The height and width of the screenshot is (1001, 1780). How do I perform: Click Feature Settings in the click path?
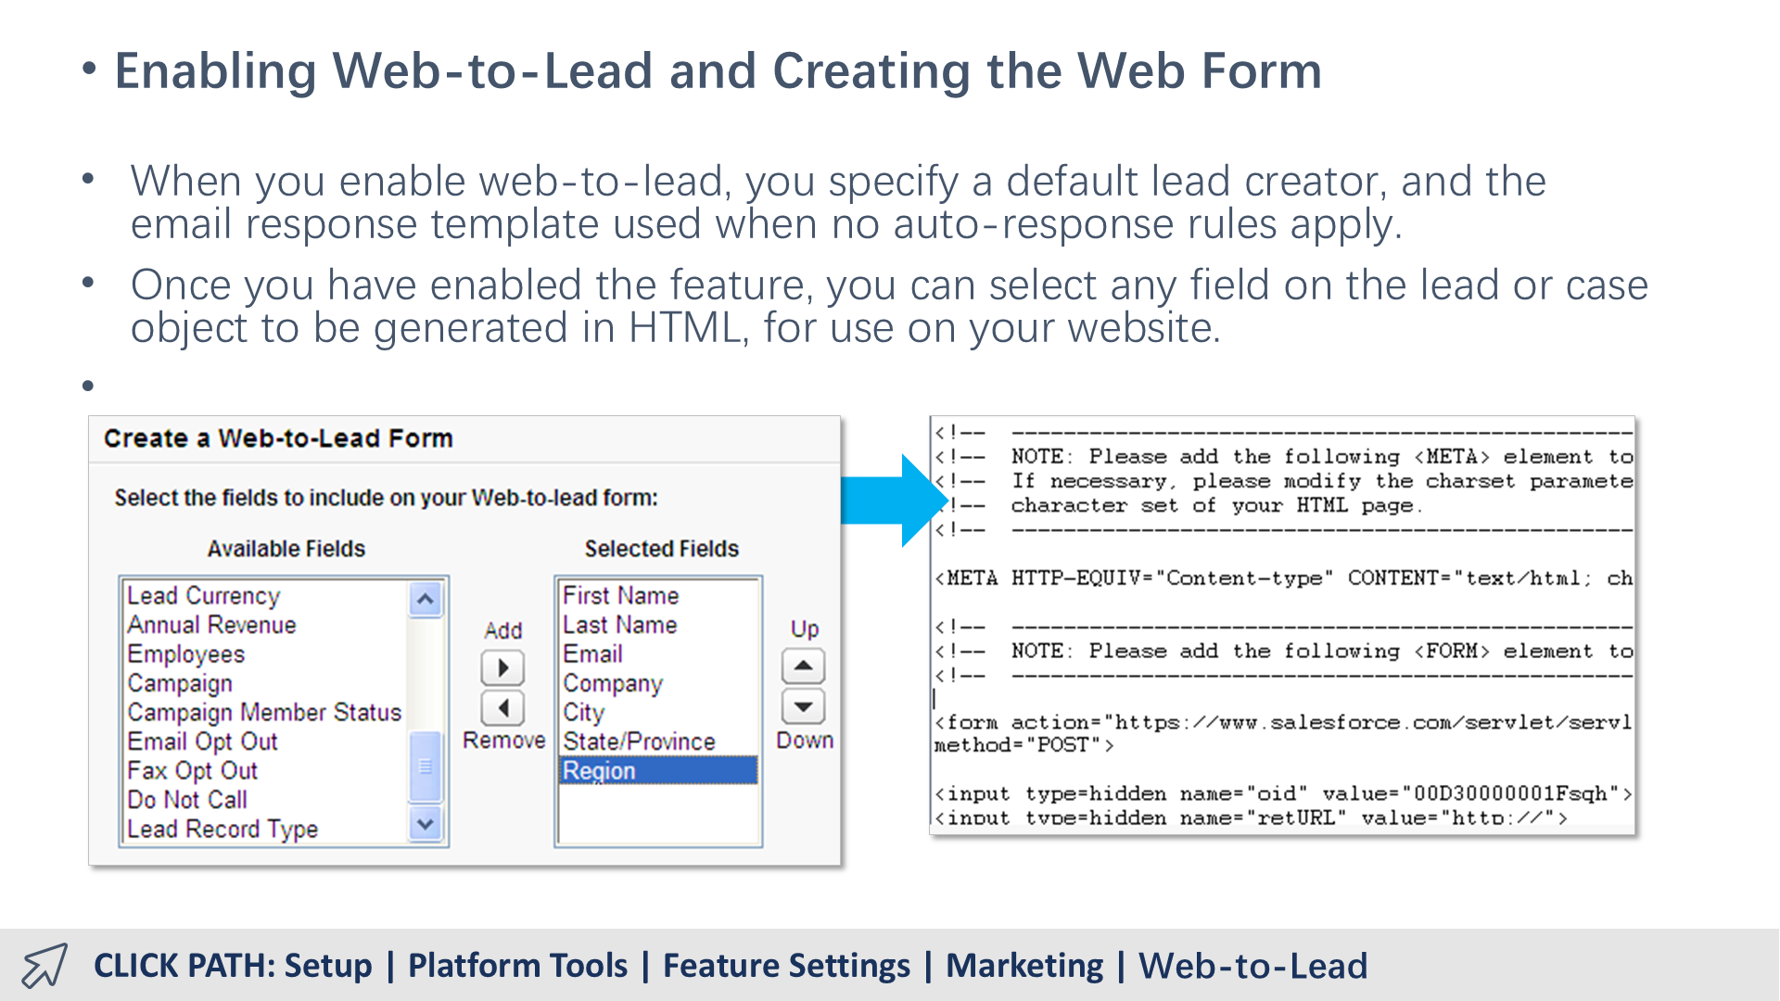[786, 966]
